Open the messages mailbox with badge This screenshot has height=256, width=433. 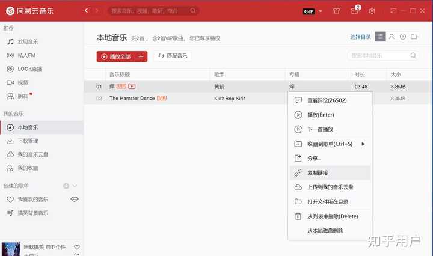(355, 10)
